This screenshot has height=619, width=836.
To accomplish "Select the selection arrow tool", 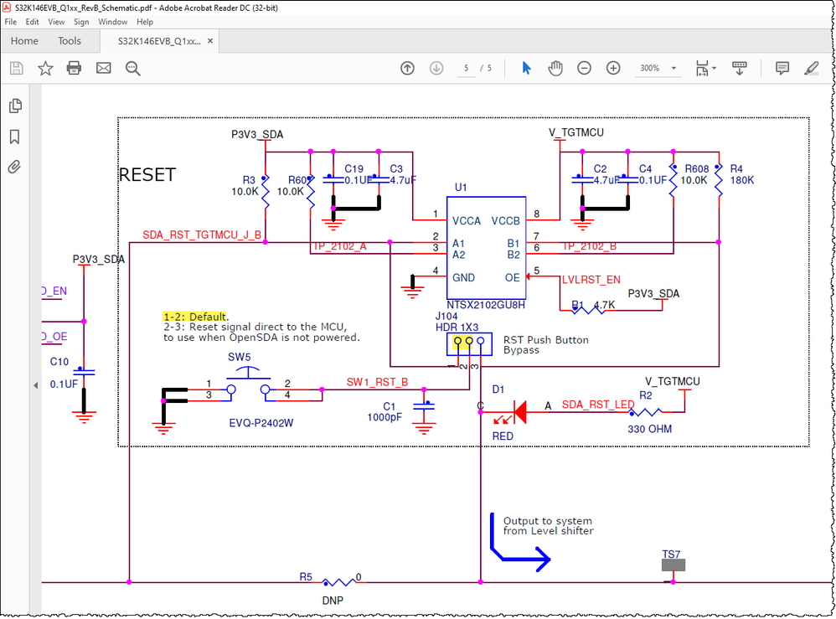I will point(525,68).
